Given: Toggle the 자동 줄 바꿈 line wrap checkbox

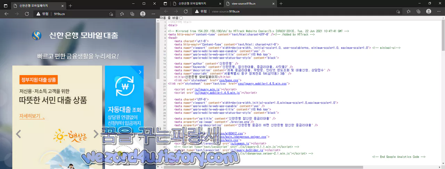Looking at the screenshot, I should coord(181,18).
